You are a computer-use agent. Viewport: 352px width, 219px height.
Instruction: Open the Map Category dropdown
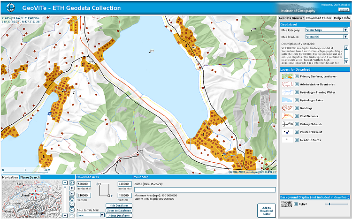(x=327, y=30)
